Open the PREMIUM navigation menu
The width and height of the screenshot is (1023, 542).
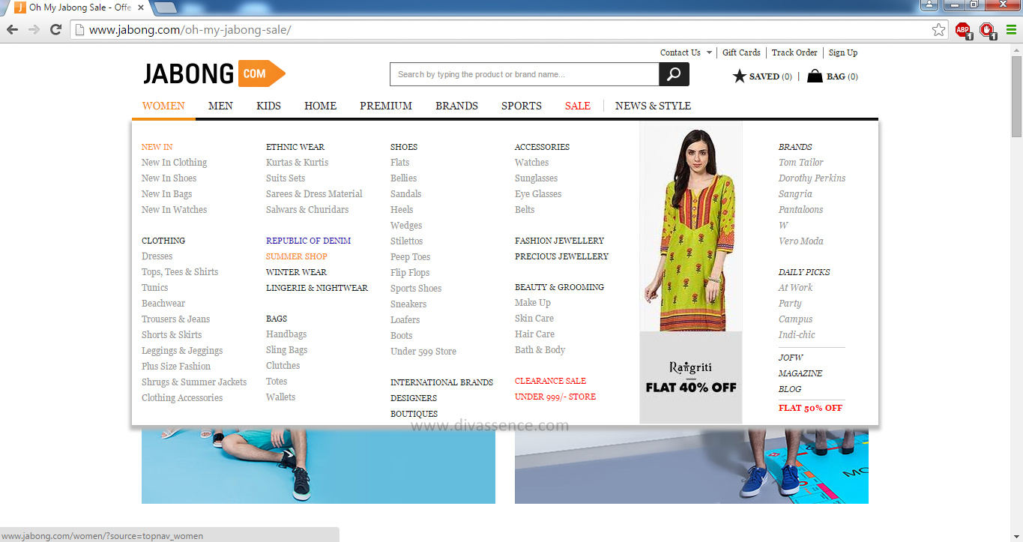(386, 106)
